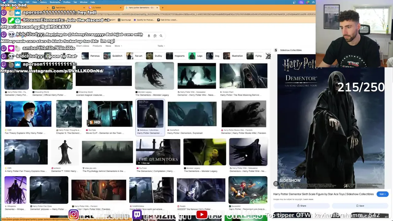Screen dimensions: 393x221
Task: Open the Bookmarks menu
Action: point(55,2)
